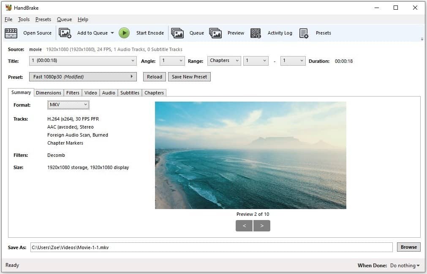Open the Title dropdown
The height and width of the screenshot is (274, 427).
(x=83, y=61)
